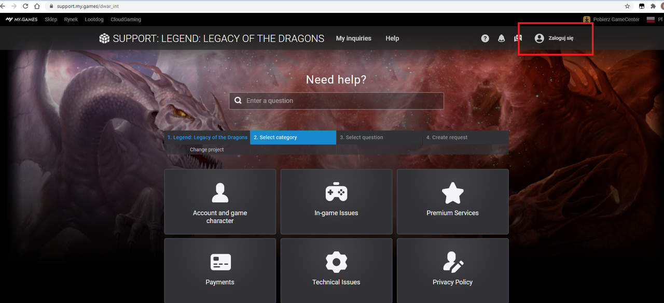Click the search magnifier icon
Image resolution: width=664 pixels, height=303 pixels.
tap(238, 100)
